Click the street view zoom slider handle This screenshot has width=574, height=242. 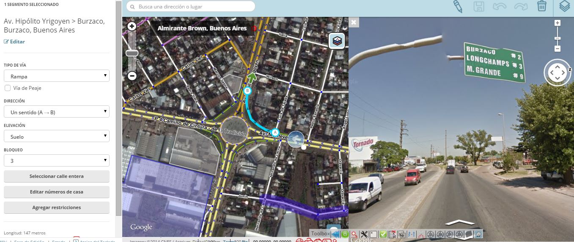(x=558, y=38)
